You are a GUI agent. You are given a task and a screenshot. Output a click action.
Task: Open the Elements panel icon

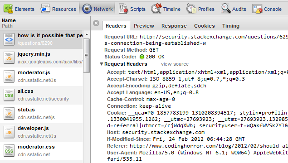[x=8, y=9]
